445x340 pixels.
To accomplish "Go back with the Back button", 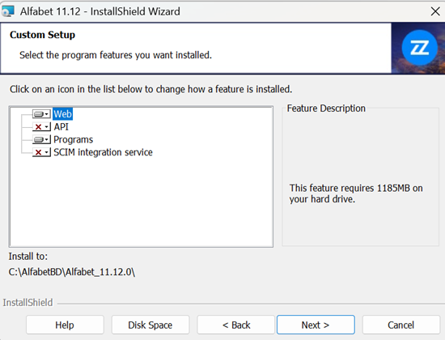I will click(236, 325).
